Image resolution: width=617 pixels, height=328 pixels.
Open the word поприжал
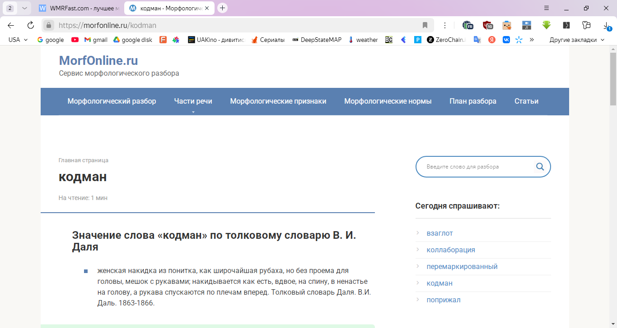coord(444,300)
